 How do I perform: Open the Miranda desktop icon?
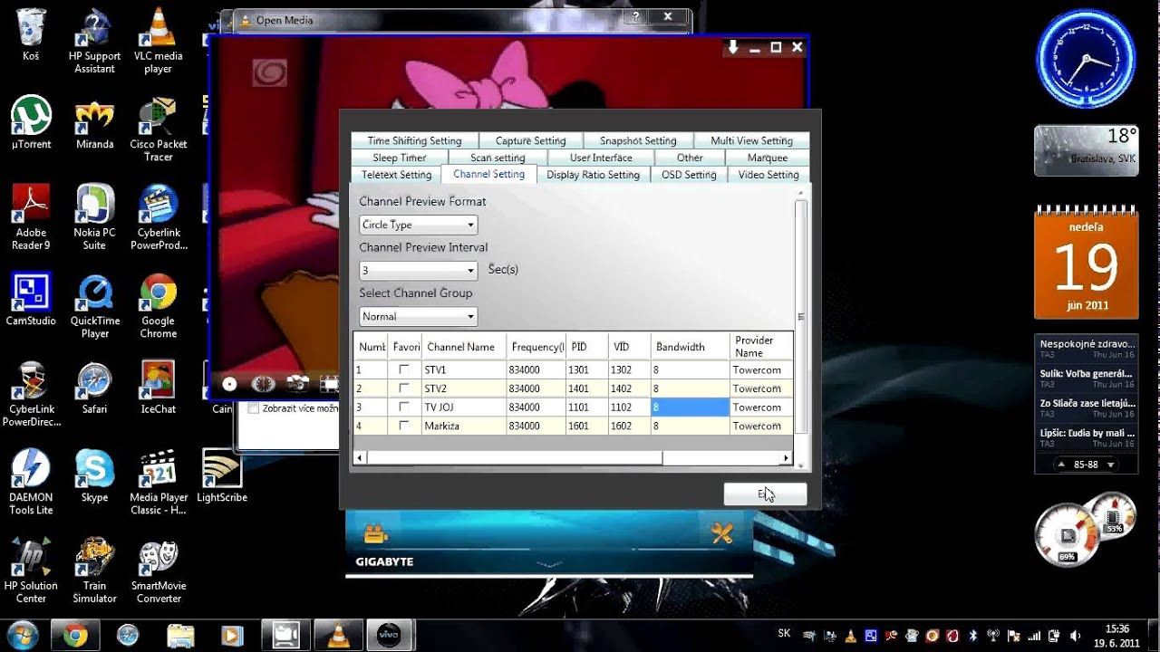coord(94,122)
